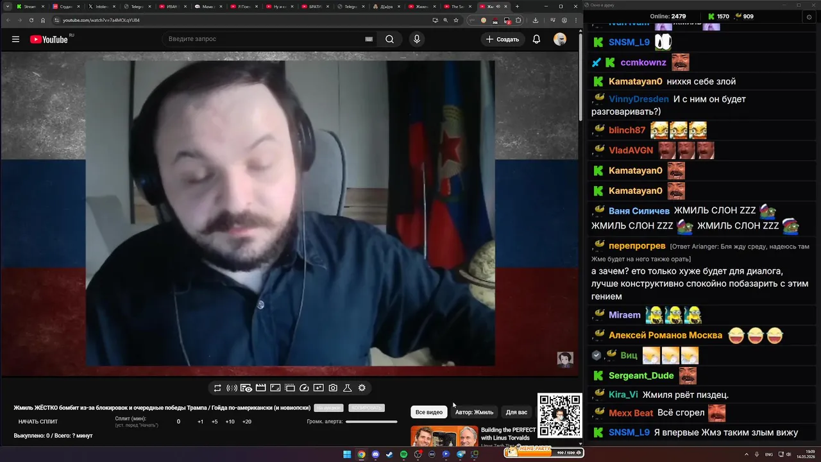
Task: Add +10 minutes to split
Action: tap(230, 422)
